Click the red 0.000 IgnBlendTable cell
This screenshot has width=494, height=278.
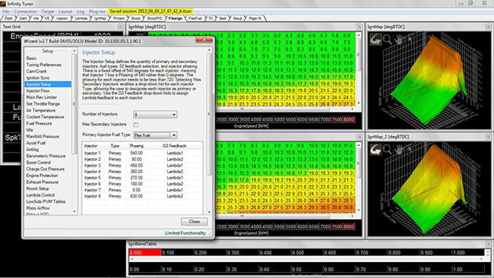[x=145, y=252]
